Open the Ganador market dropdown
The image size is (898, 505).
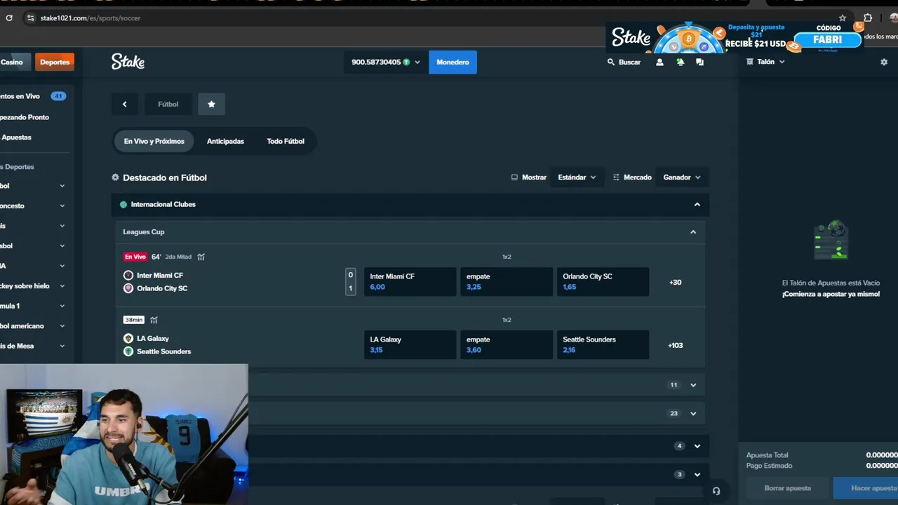point(682,177)
